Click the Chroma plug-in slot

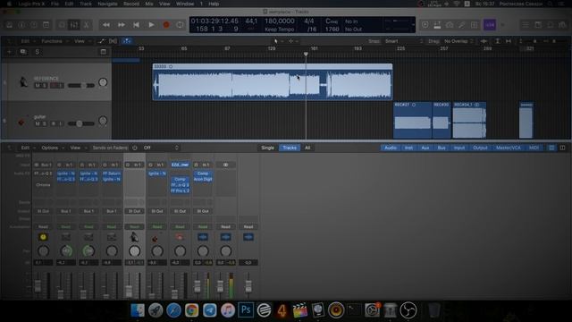43,185
